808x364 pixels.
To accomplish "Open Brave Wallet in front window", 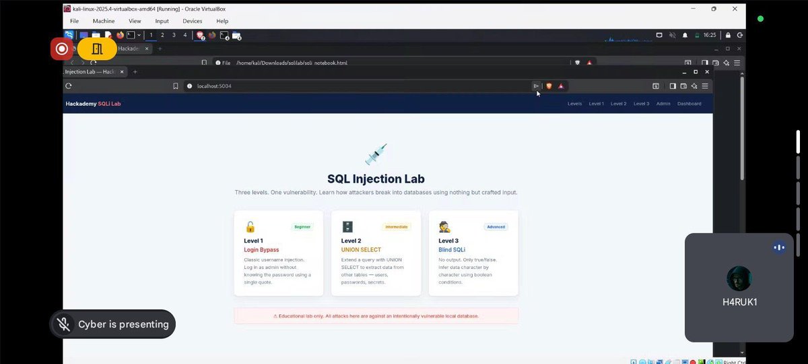I will (x=683, y=86).
